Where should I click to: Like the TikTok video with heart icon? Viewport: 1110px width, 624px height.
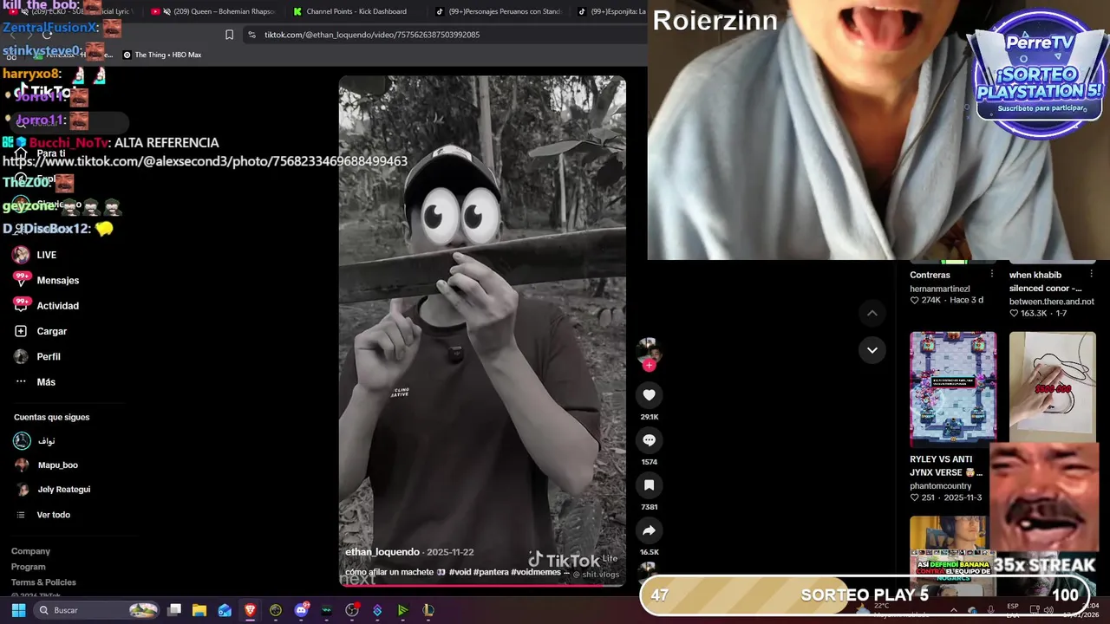point(649,395)
